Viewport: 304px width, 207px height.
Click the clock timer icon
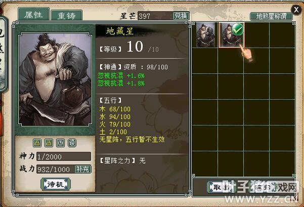point(61,143)
